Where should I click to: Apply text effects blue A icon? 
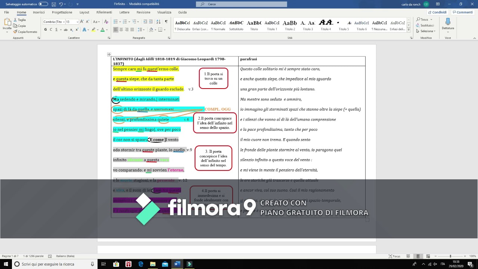(x=84, y=30)
